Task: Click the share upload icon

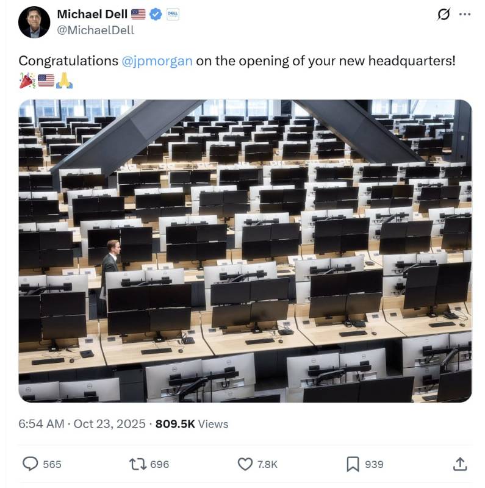Action: 460,464
